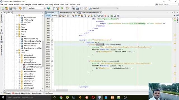Toggle Bookmark in editor toolbar
179x100 pixels.
click(x=95, y=16)
